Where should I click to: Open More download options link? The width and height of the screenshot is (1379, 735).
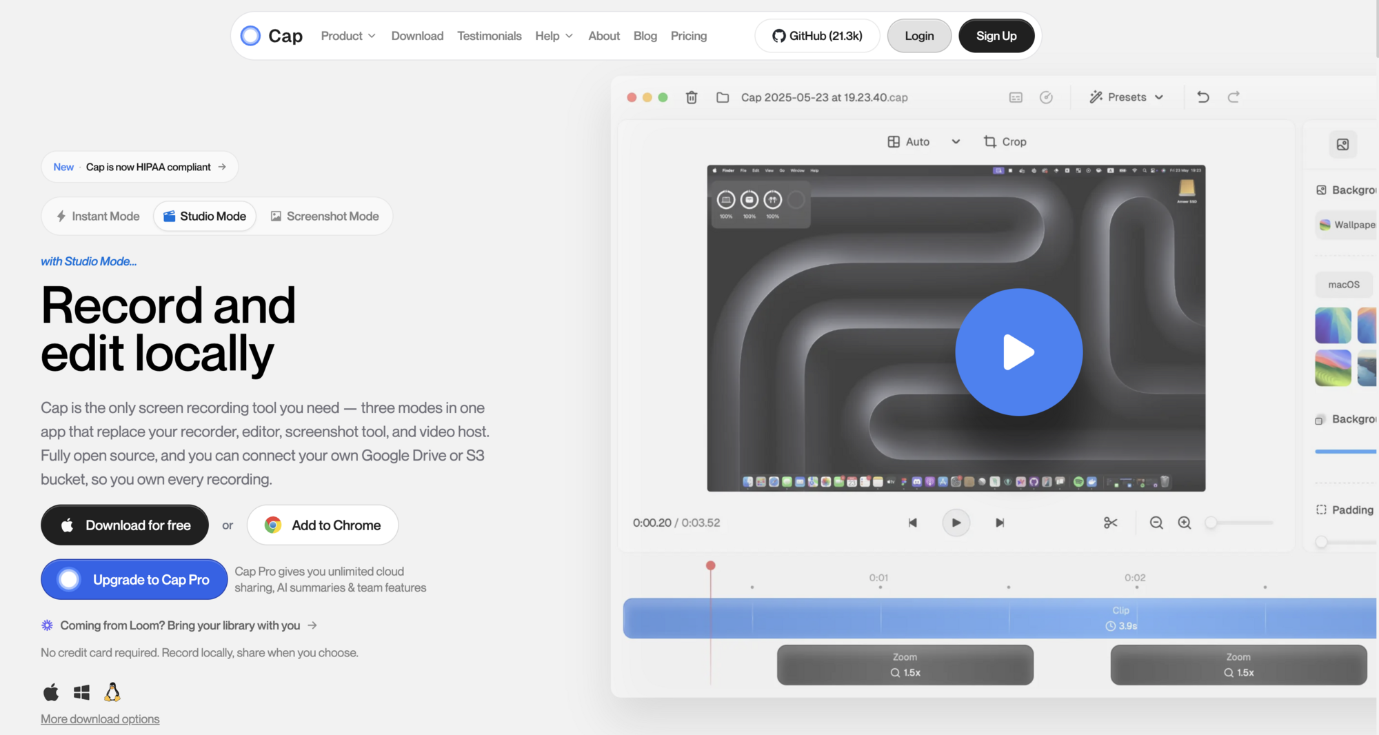click(x=100, y=719)
